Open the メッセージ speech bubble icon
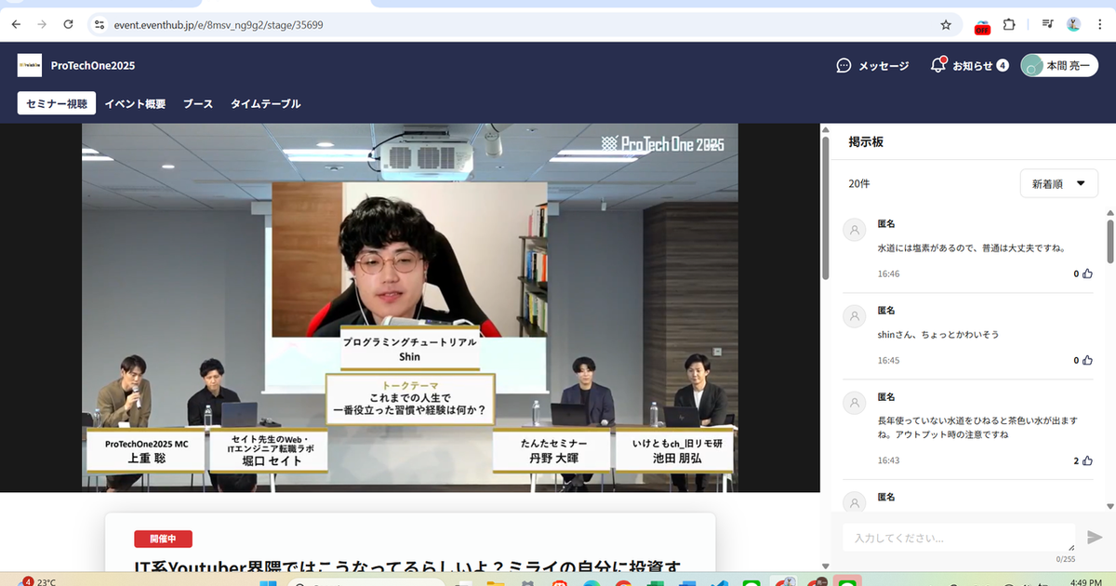 [x=844, y=65]
